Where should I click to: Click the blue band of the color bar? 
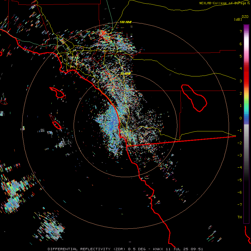[x=246, y=119]
